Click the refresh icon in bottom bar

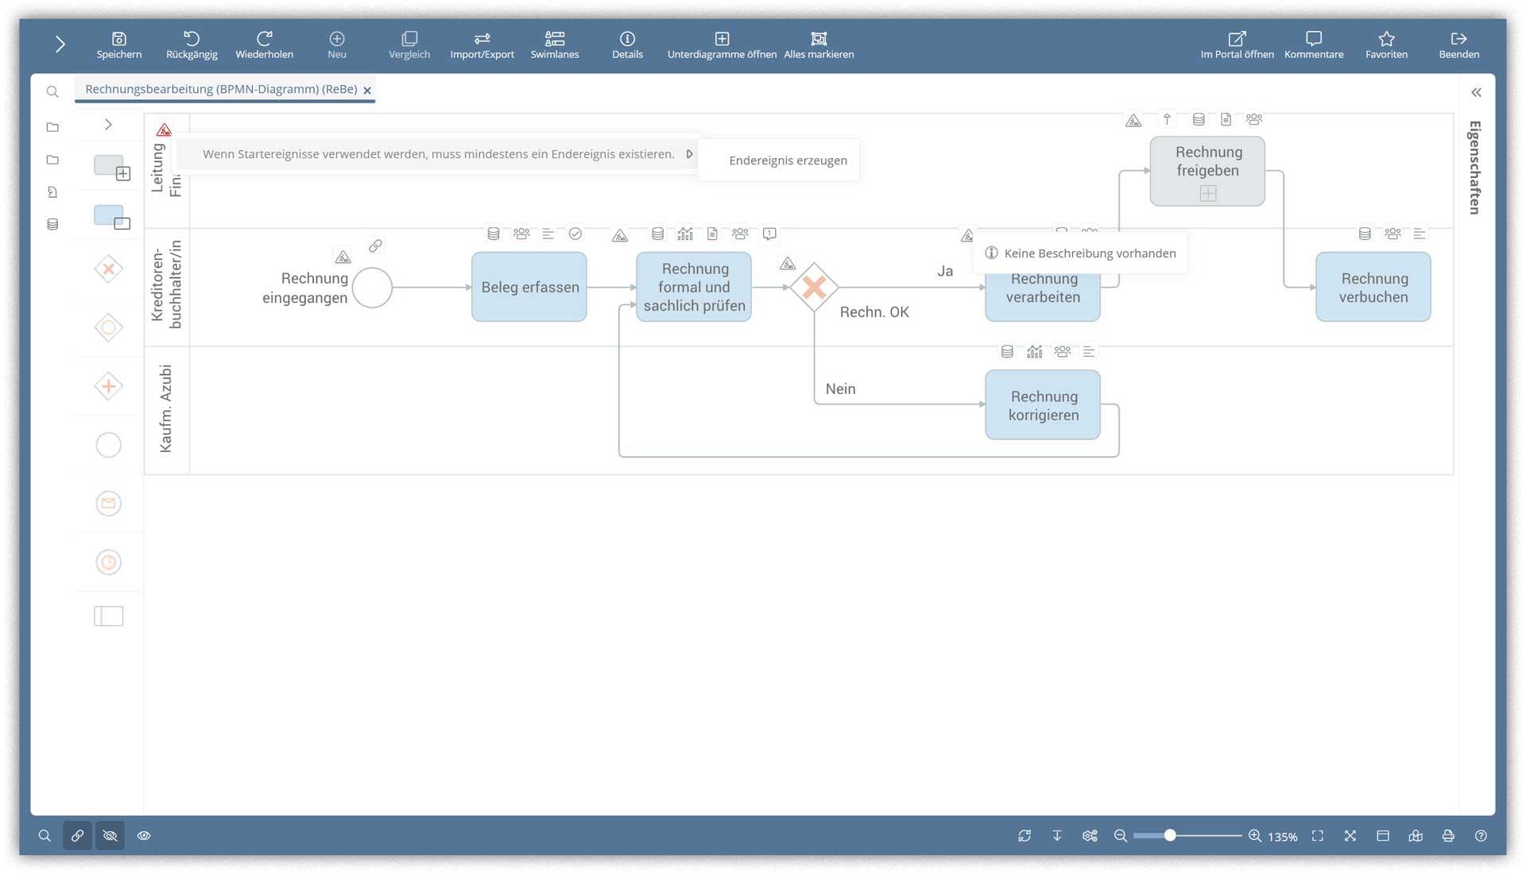[1024, 836]
